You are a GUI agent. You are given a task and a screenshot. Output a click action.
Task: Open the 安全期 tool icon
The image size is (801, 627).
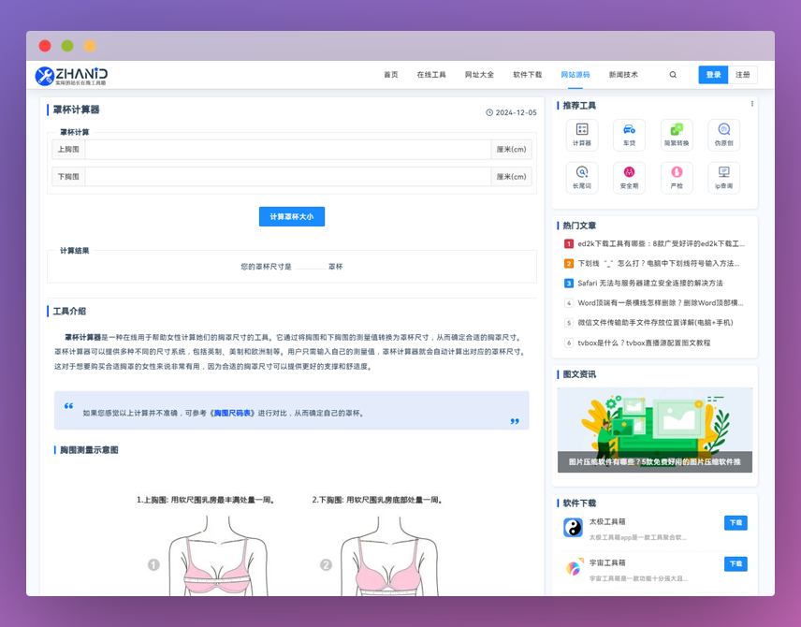pos(629,178)
